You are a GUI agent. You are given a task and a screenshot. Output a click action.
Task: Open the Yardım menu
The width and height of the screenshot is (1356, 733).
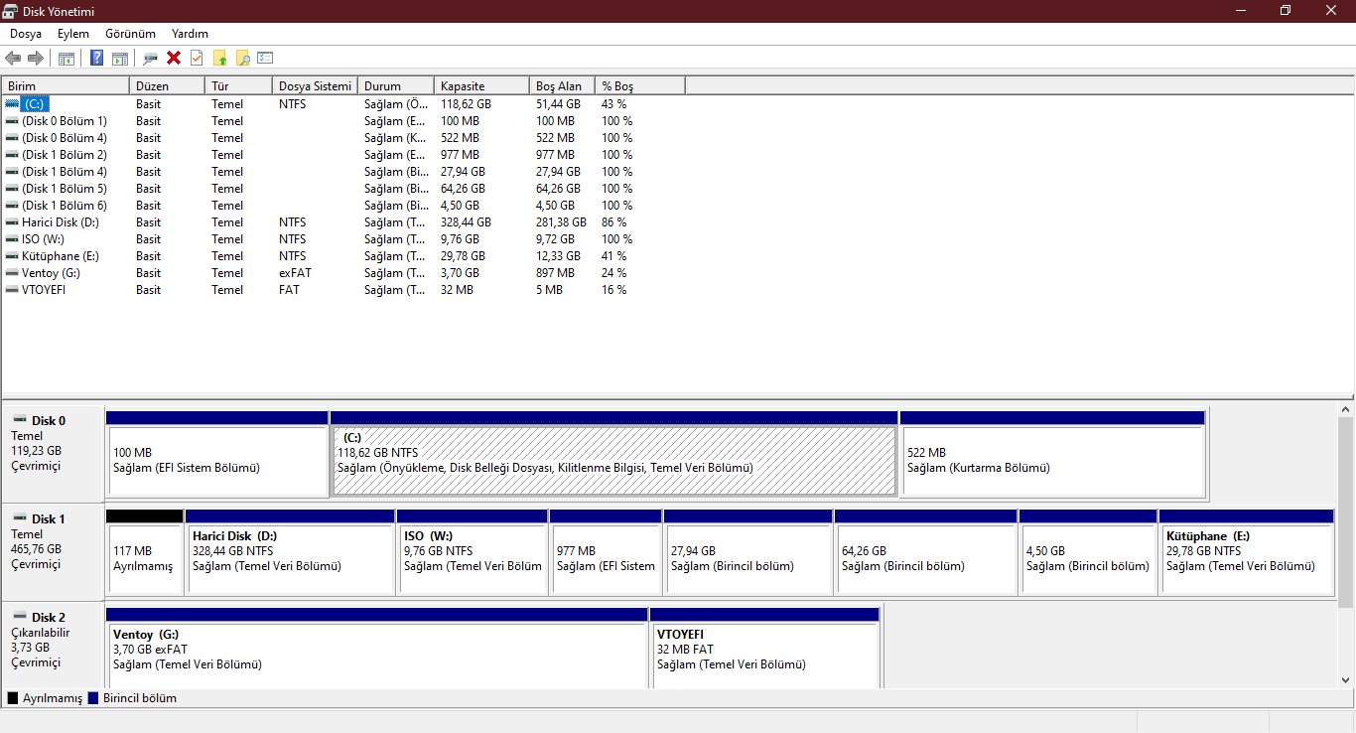pyautogui.click(x=190, y=34)
